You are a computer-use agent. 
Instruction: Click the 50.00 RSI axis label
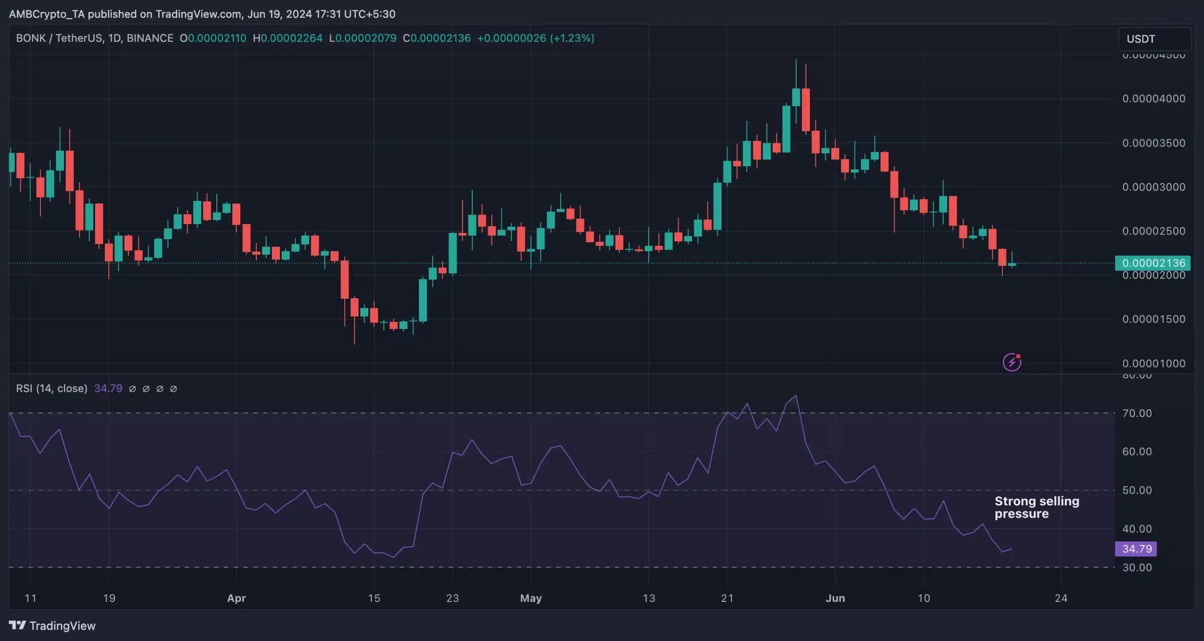click(1137, 490)
